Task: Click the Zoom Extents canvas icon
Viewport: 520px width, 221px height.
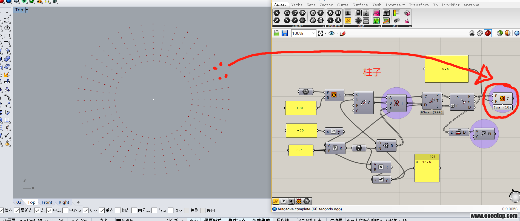Action: click(321, 33)
